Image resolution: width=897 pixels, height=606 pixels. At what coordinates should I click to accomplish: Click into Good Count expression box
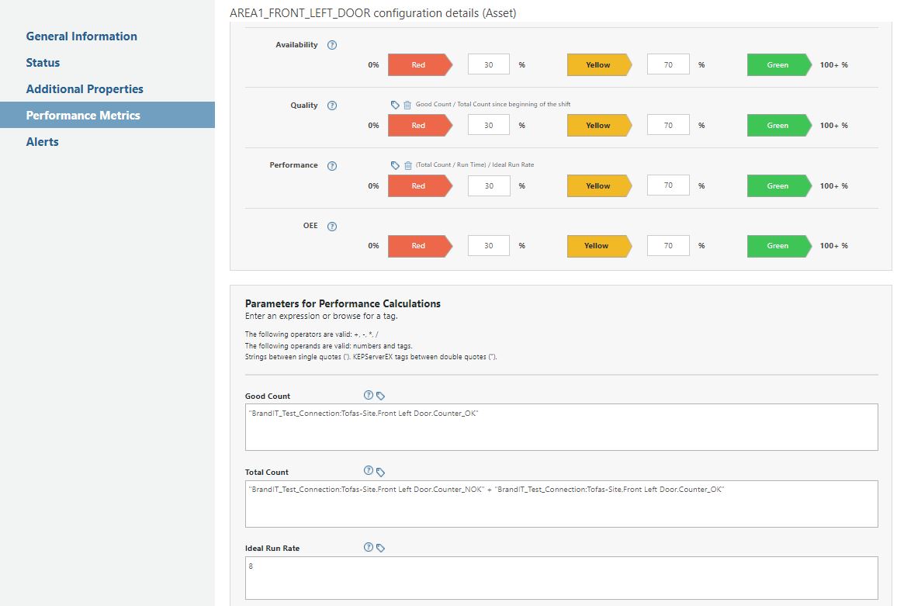pos(561,427)
